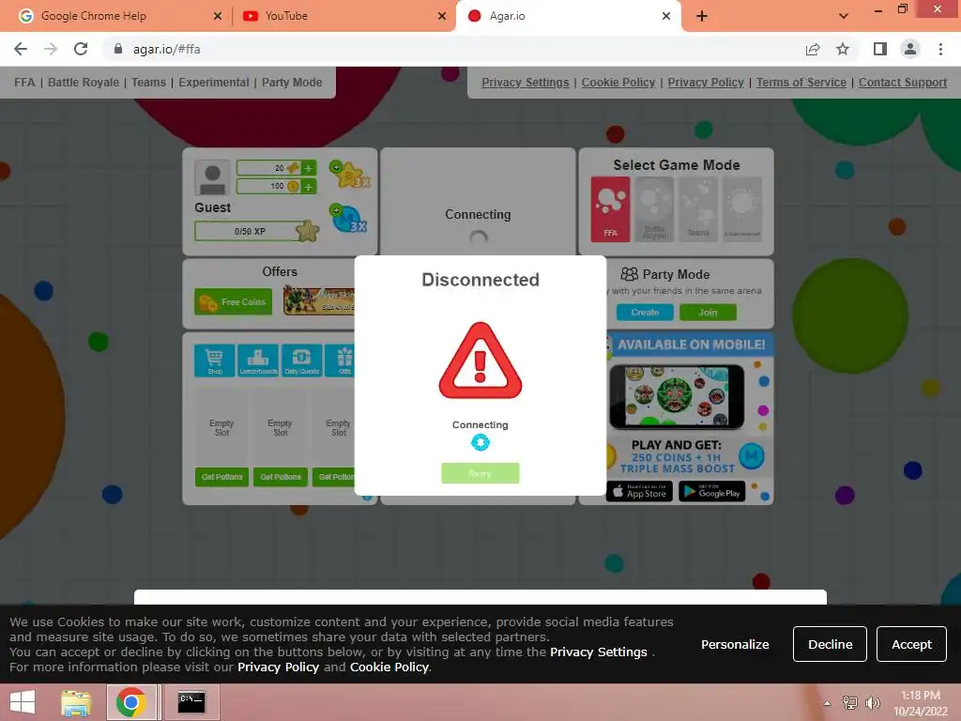Open the New Skin offer banner
Screen dimensions: 961x721
point(319,301)
